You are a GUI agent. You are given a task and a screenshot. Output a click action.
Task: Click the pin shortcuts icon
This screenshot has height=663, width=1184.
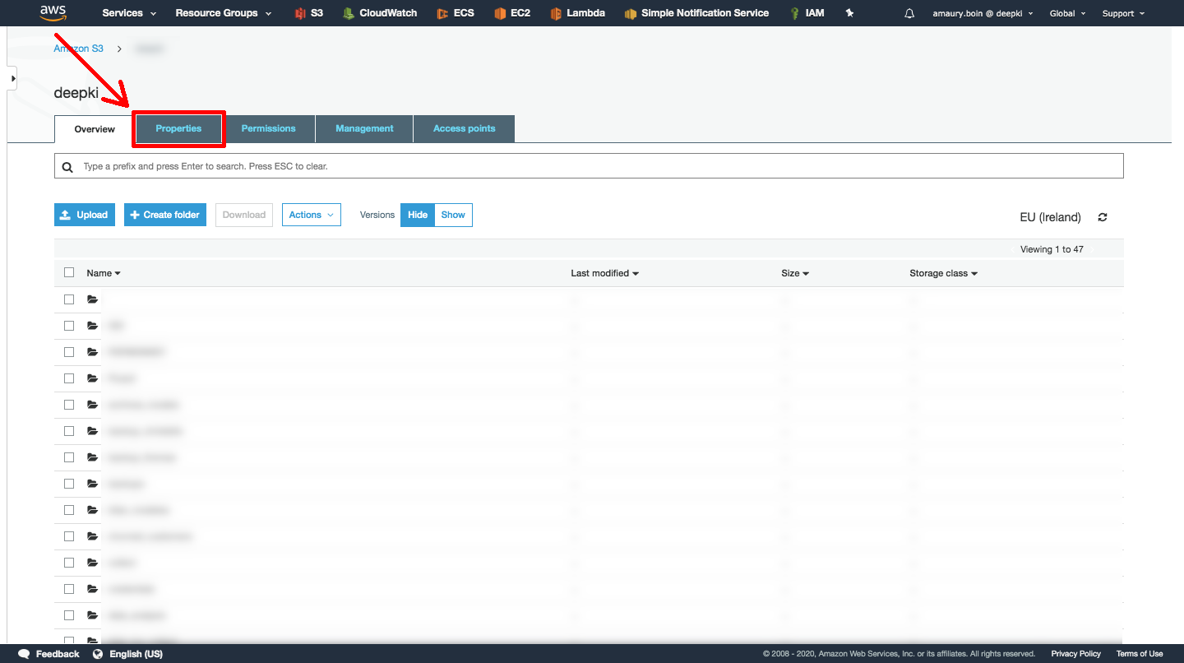click(x=849, y=13)
